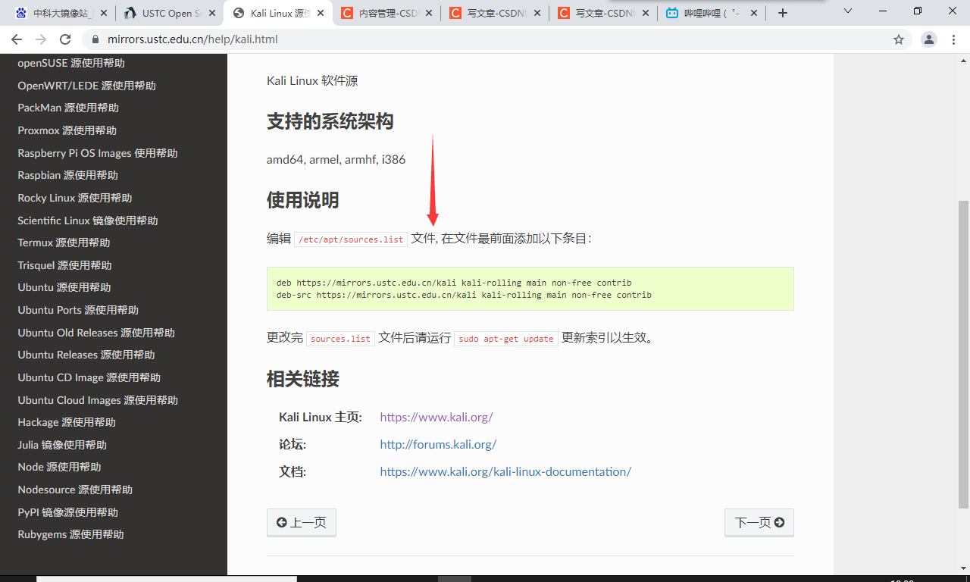Click the 相关链接 heading
The image size is (970, 582).
point(303,379)
